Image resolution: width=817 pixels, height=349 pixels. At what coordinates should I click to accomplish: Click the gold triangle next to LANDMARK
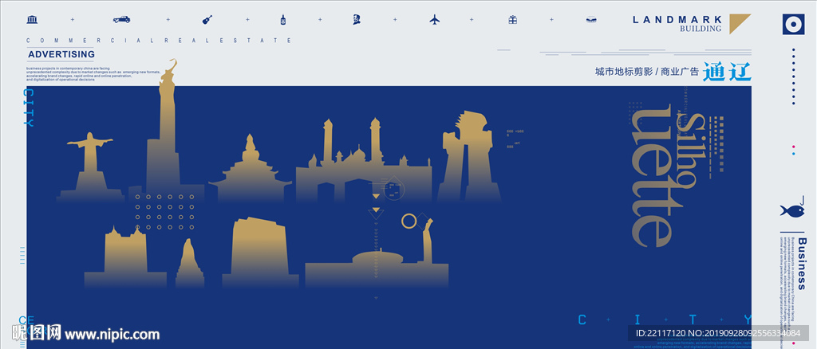[x=740, y=24]
